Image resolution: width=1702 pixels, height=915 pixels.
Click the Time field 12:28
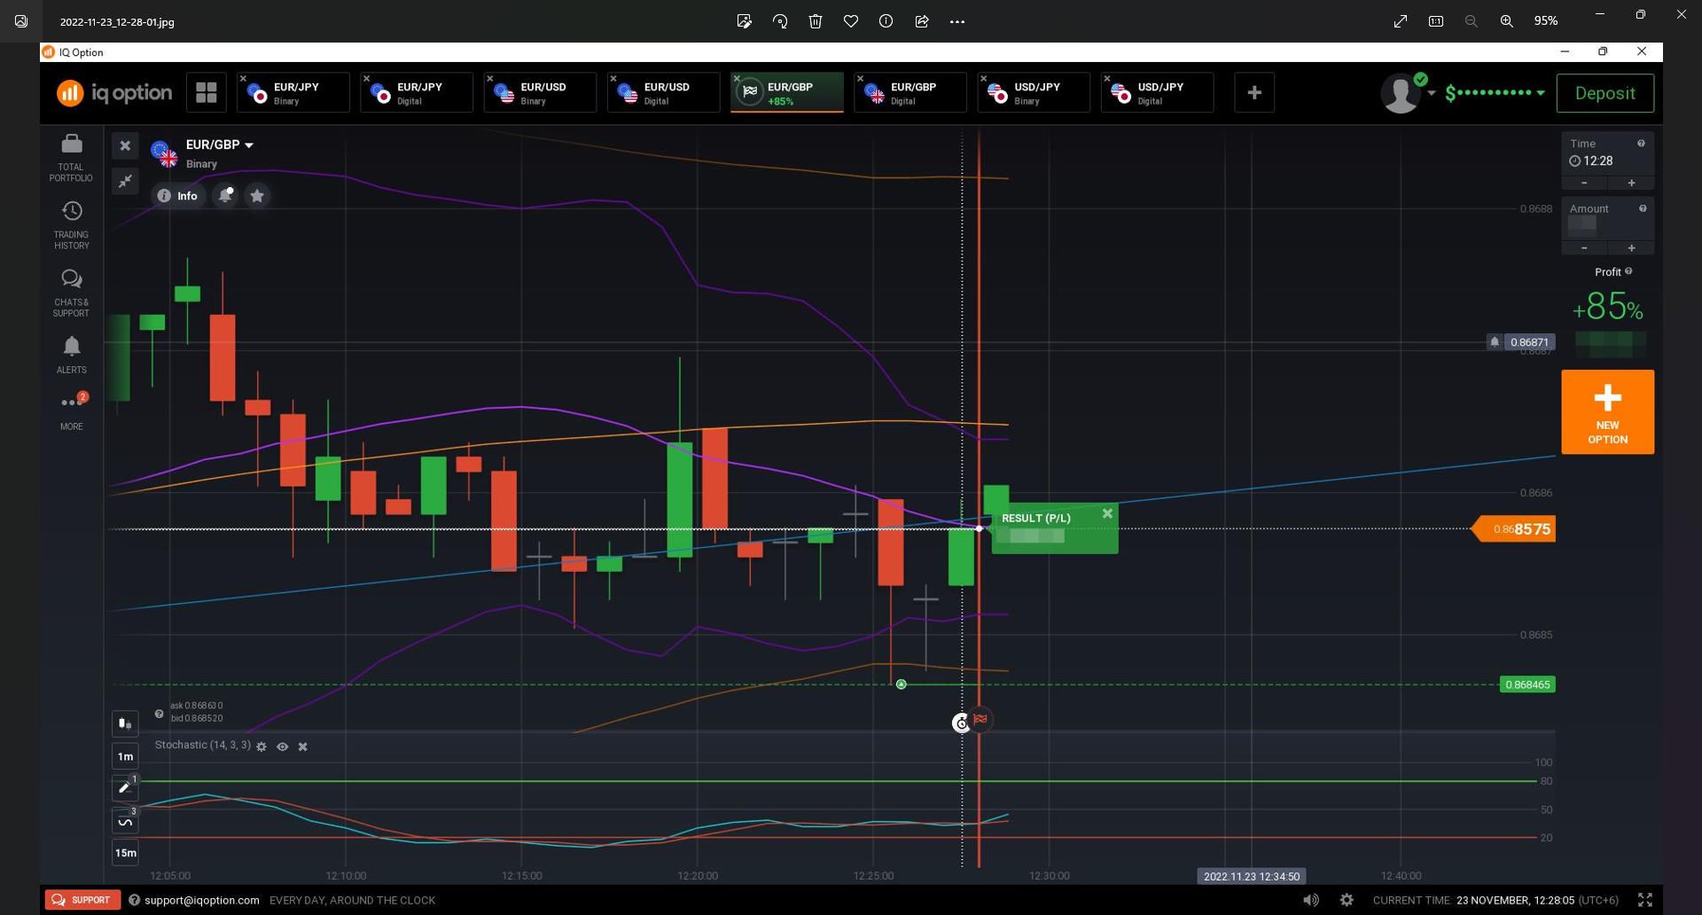[x=1607, y=160]
